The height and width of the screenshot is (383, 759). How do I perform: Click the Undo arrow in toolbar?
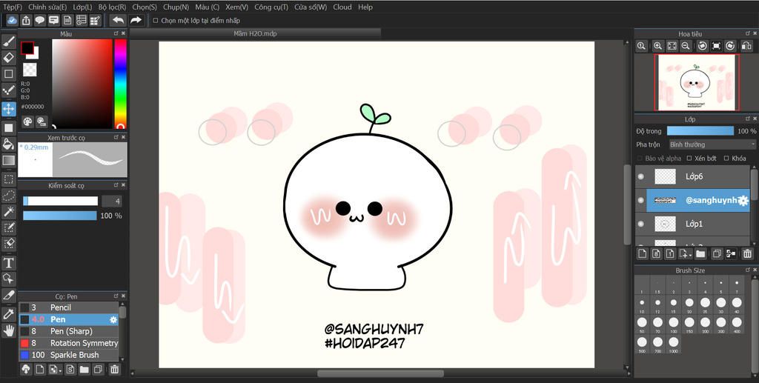tap(118, 21)
